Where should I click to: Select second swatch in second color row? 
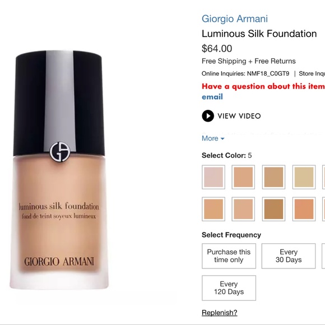pos(243,209)
